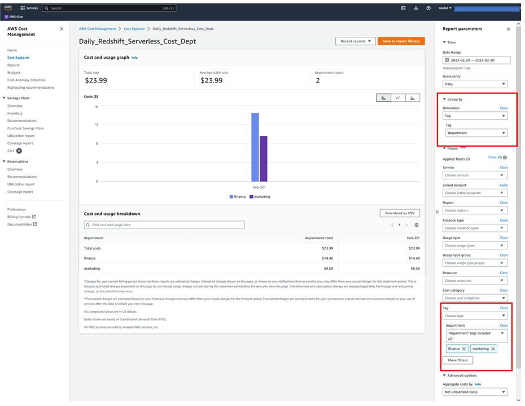Remove the finance tag chip

tap(465, 349)
